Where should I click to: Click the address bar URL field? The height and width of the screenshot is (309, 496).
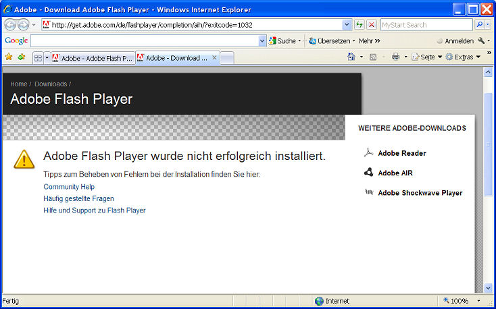coord(196,25)
